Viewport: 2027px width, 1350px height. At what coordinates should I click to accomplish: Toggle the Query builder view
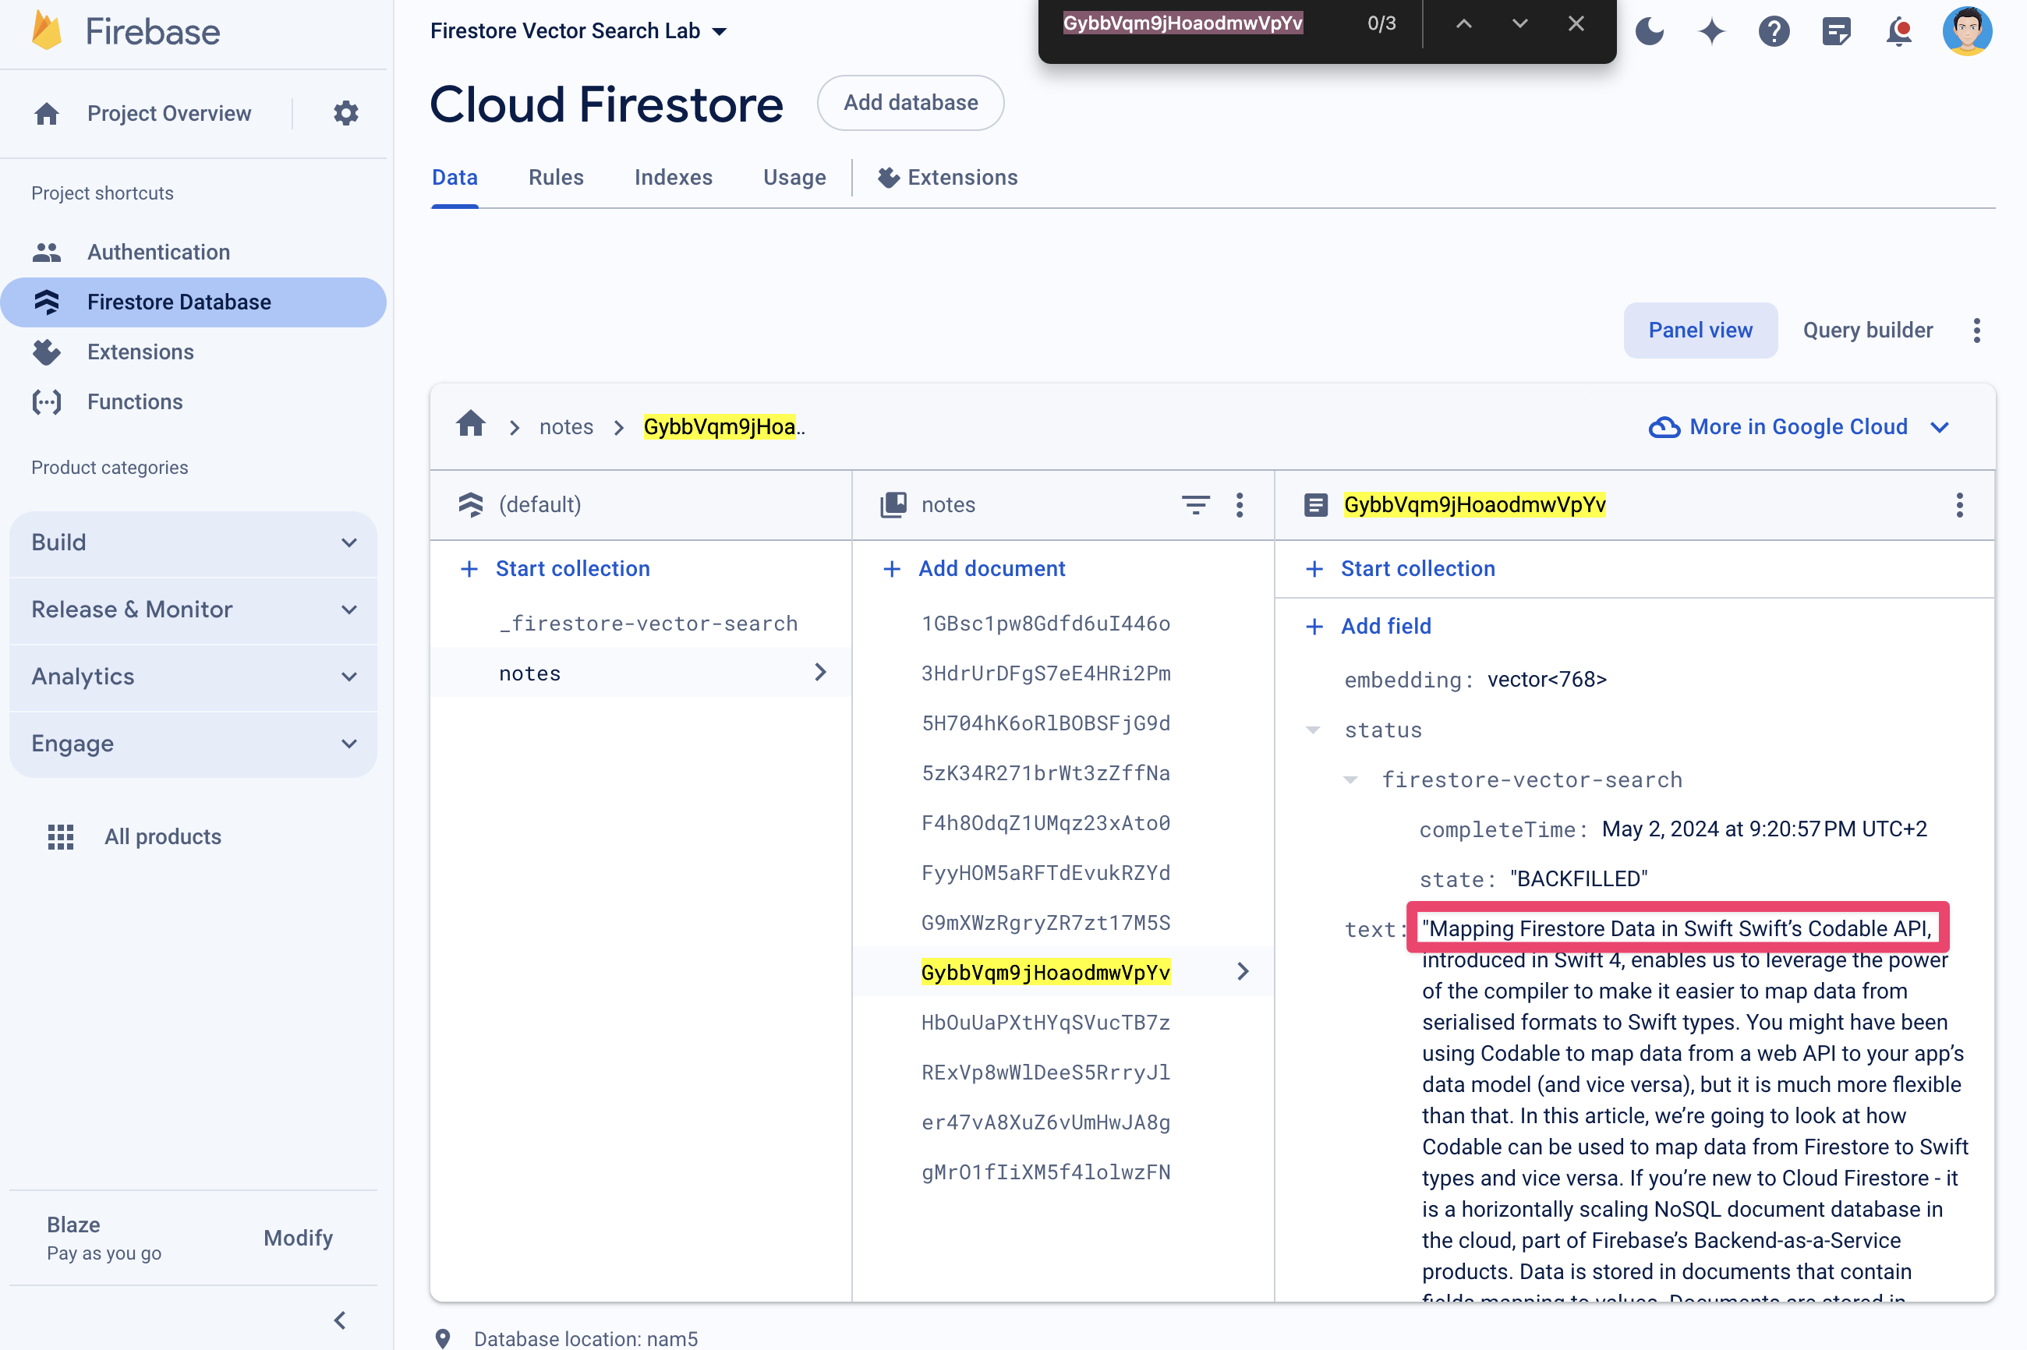pos(1867,330)
